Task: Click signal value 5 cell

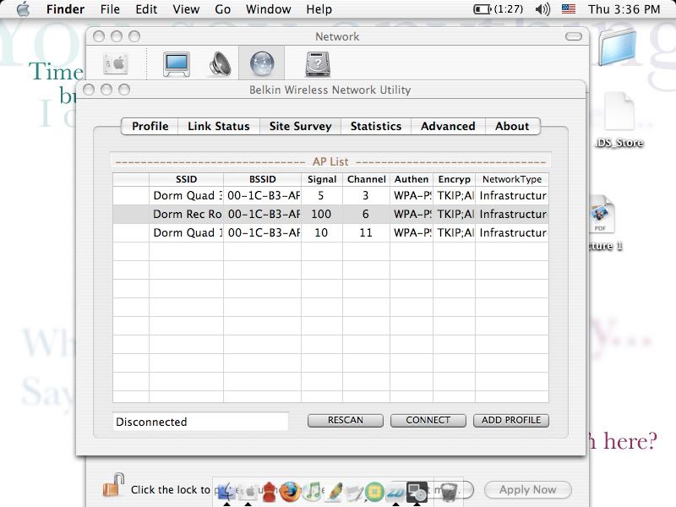Action: click(x=321, y=196)
